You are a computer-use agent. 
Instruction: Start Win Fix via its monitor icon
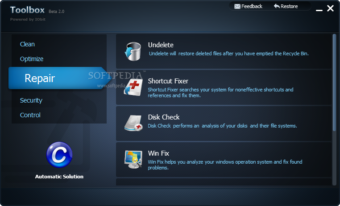[133, 160]
